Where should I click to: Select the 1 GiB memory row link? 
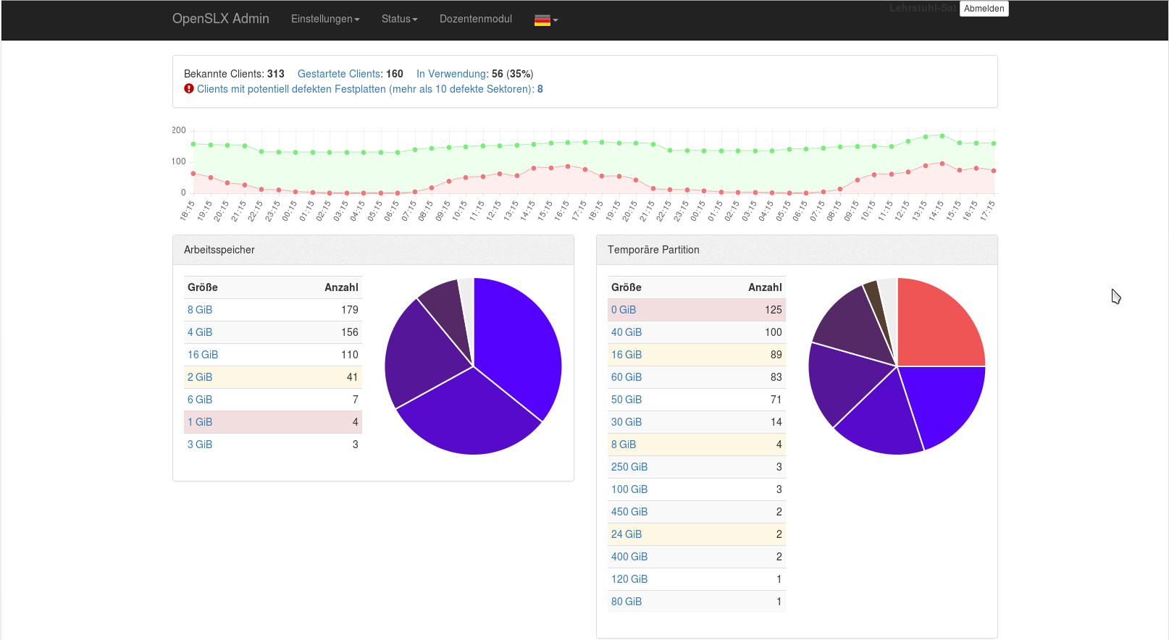pyautogui.click(x=200, y=422)
